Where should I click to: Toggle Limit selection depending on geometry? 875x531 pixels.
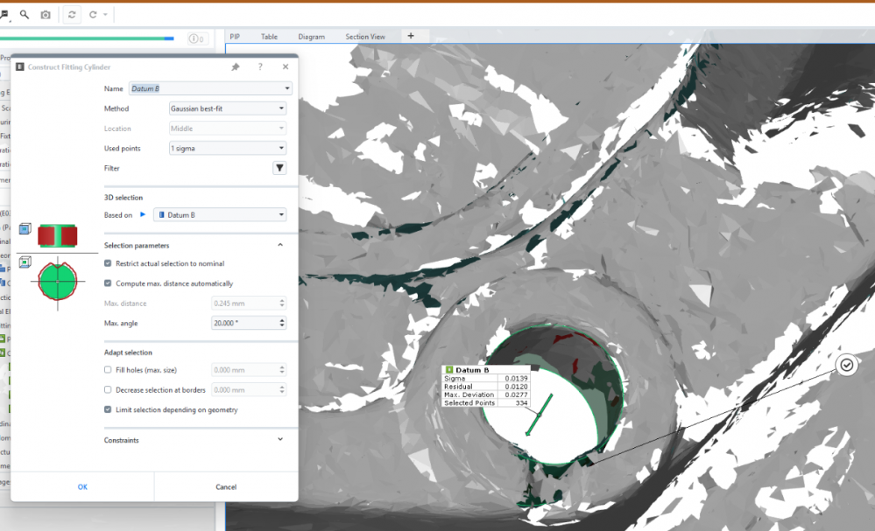coord(108,409)
